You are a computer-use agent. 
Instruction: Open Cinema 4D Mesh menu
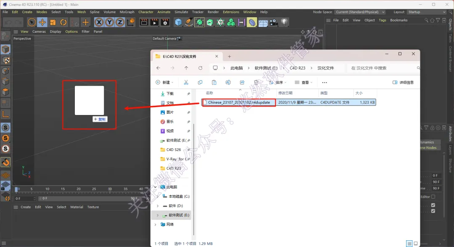coord(82,12)
